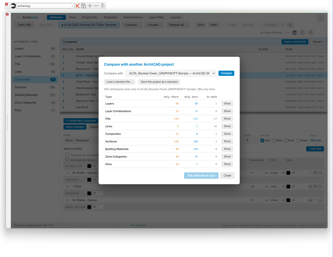Image resolution: width=333 pixels, height=257 pixels.
Task: Close the compare dialog
Action: point(227,175)
